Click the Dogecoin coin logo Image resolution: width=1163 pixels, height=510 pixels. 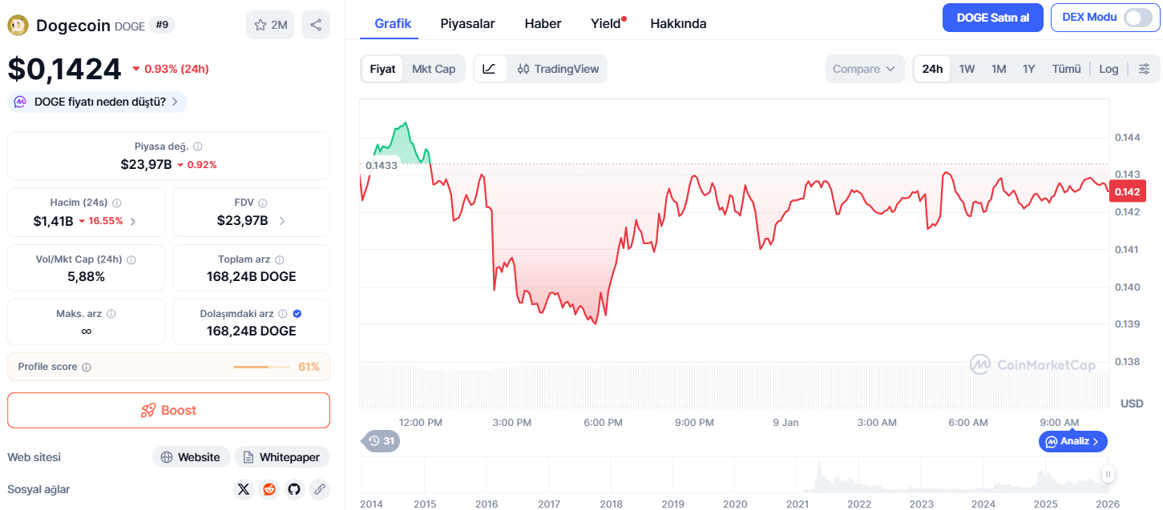[x=18, y=25]
